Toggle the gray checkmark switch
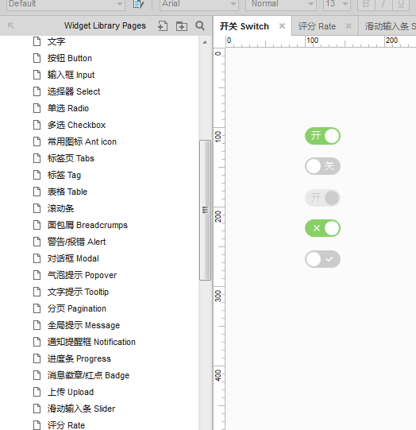Screen dimensions: 416x430 pyautogui.click(x=322, y=259)
